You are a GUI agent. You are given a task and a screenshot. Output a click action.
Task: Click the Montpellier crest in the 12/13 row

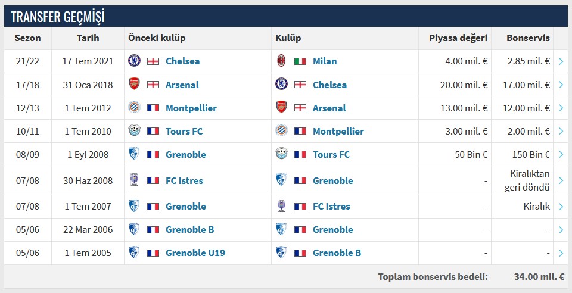tap(134, 108)
